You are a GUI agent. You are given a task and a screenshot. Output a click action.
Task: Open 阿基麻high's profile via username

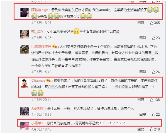40,10
